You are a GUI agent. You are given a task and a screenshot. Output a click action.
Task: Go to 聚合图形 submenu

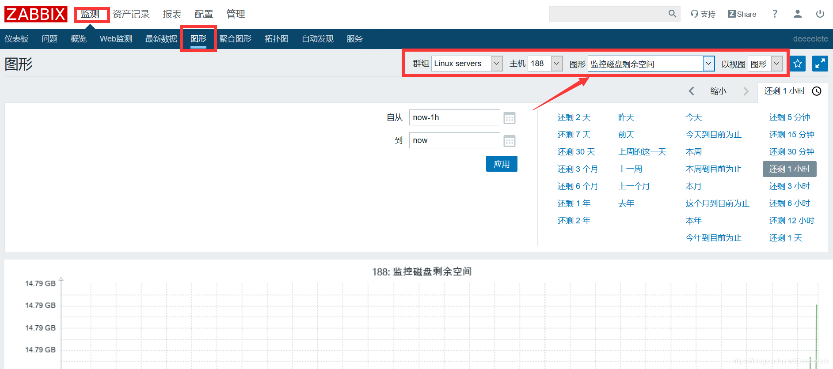point(236,39)
